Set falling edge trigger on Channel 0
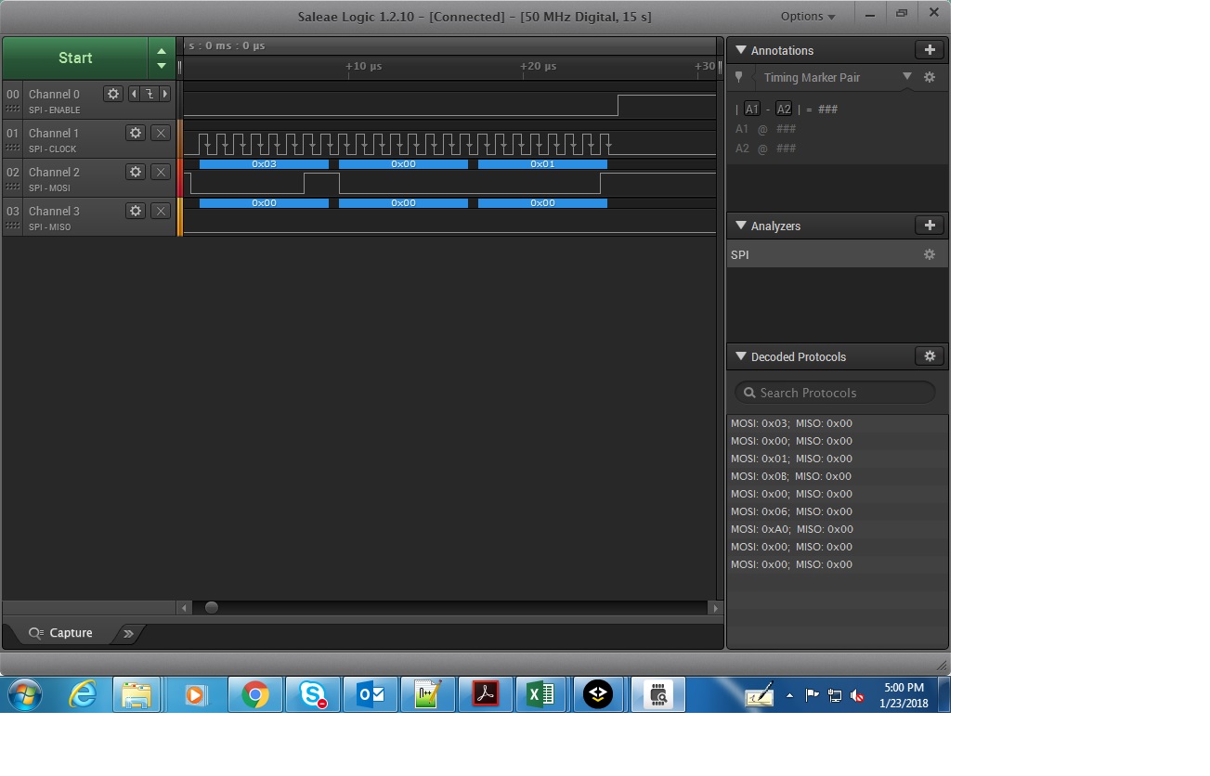1210x776 pixels. pos(149,94)
